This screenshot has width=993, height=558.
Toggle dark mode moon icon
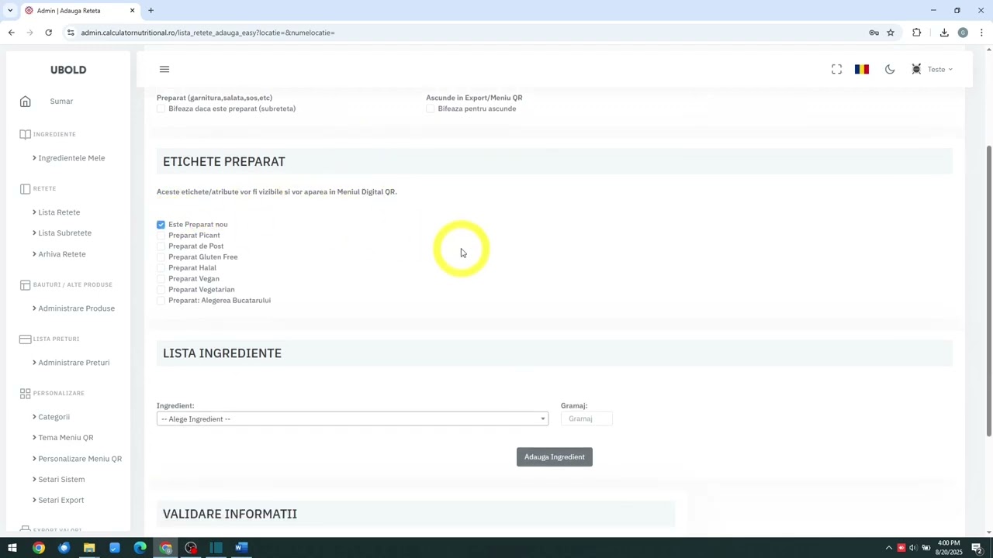click(x=890, y=70)
